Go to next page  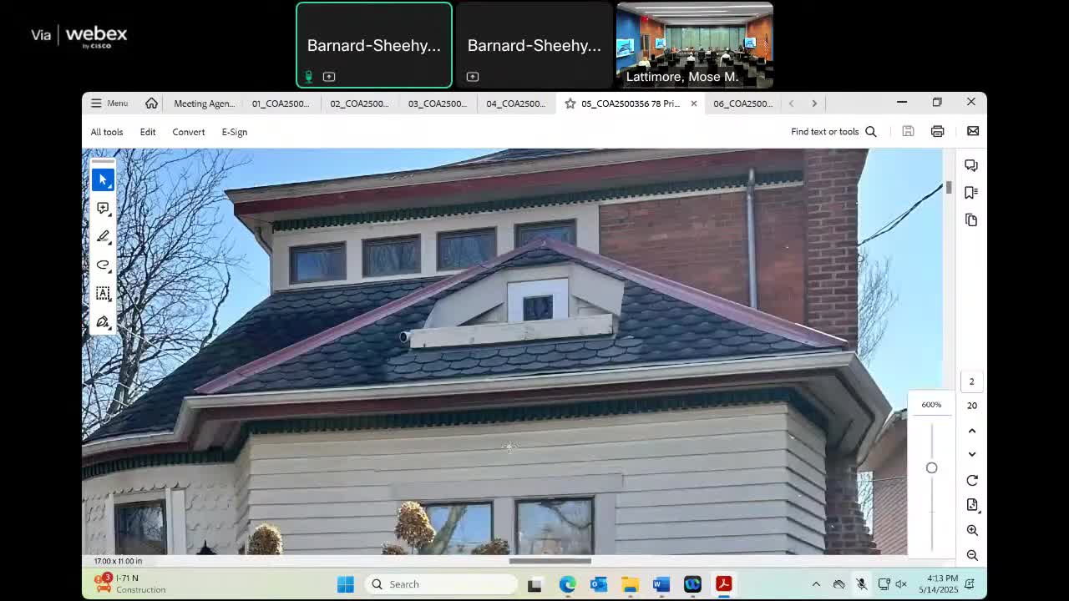[972, 454]
